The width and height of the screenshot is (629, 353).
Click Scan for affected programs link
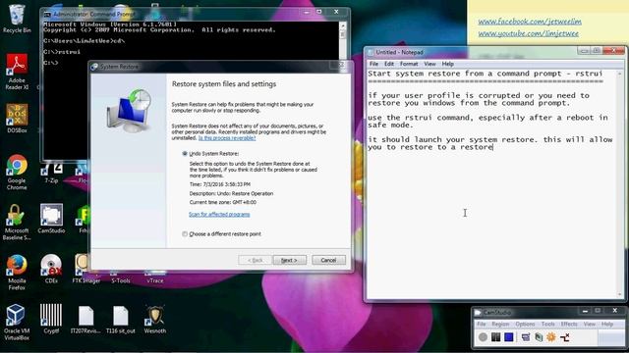(x=219, y=215)
